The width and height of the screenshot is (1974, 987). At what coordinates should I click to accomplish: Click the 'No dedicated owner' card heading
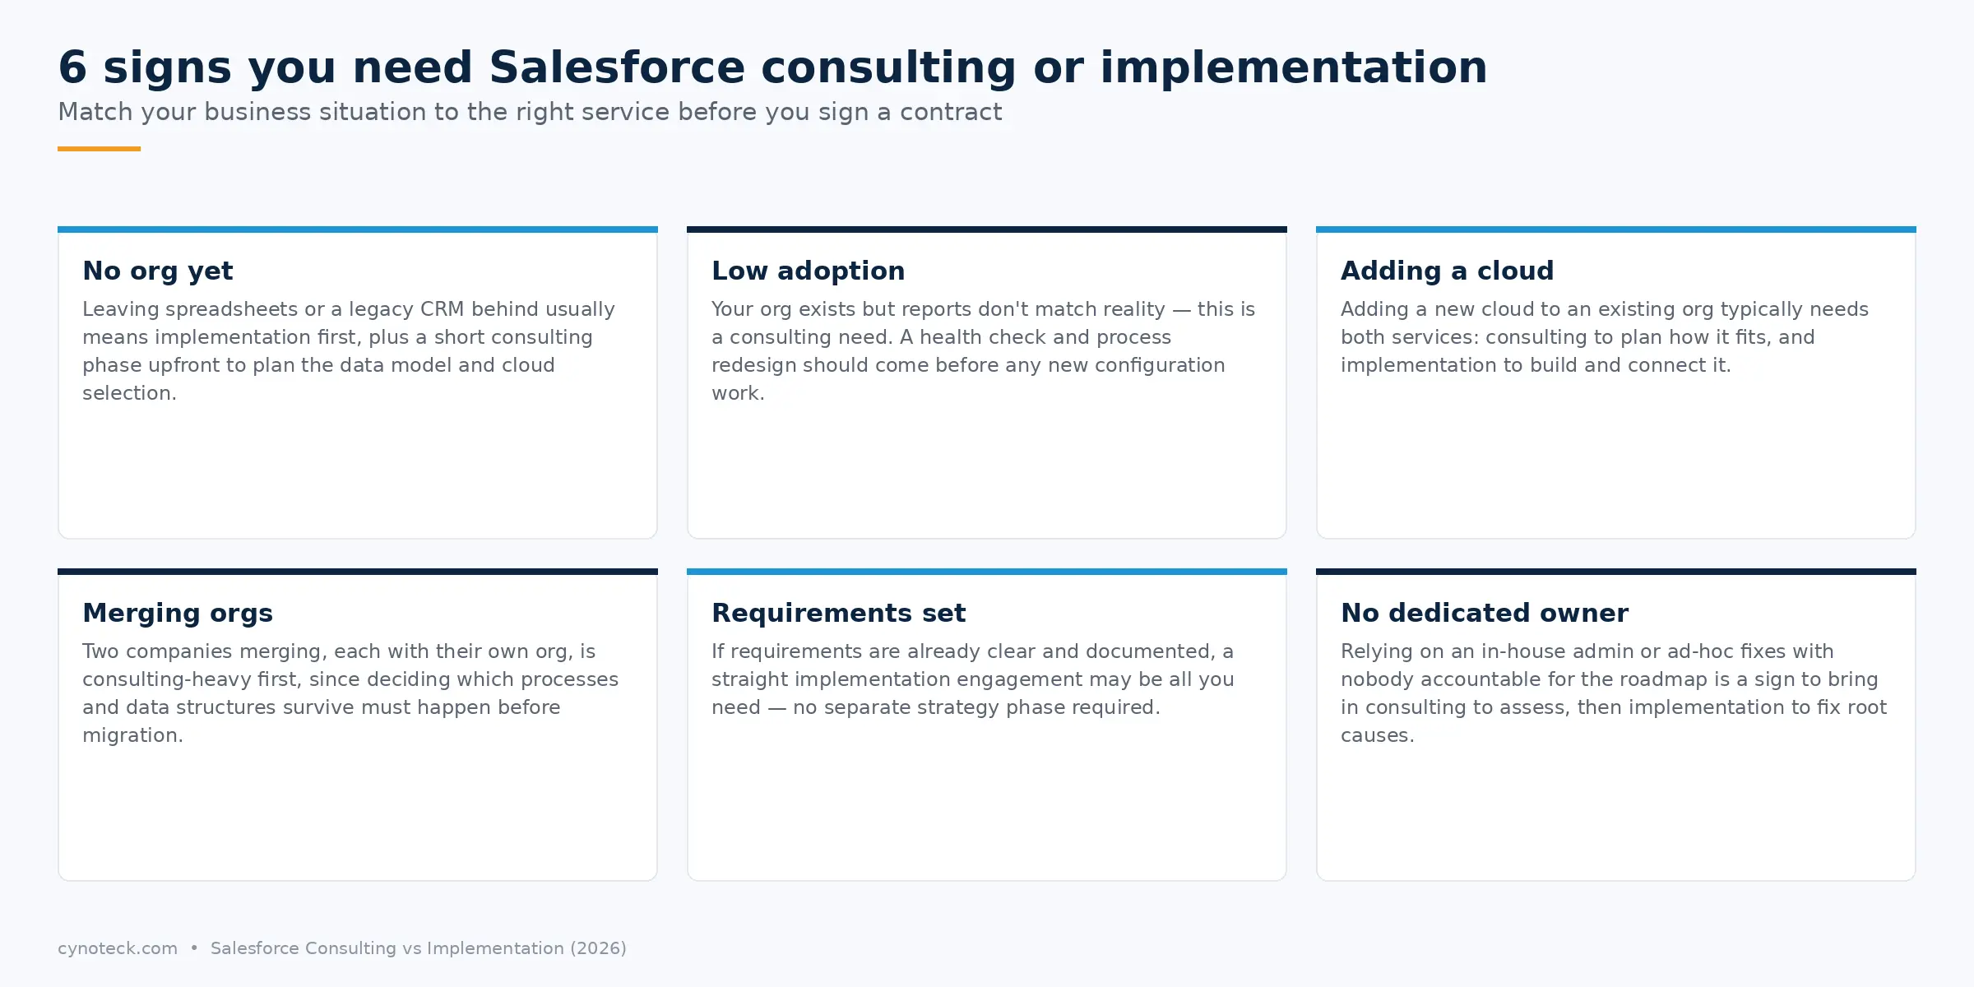pyautogui.click(x=1484, y=613)
